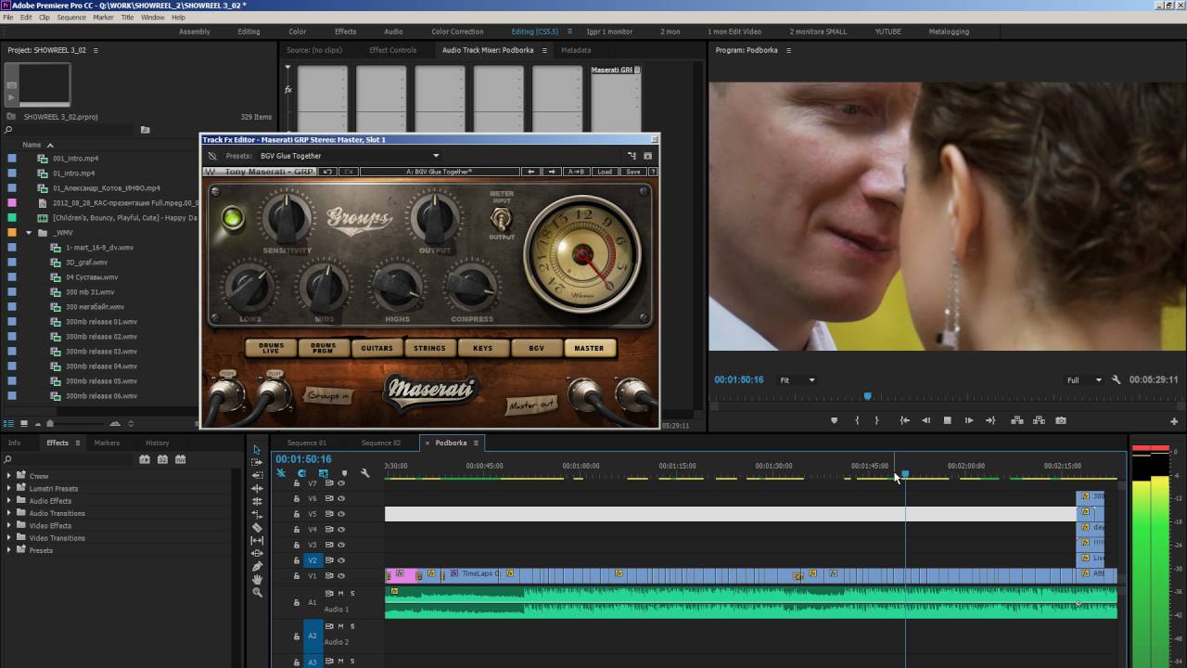Mute audio track A1
Image resolution: width=1187 pixels, height=668 pixels.
(340, 593)
